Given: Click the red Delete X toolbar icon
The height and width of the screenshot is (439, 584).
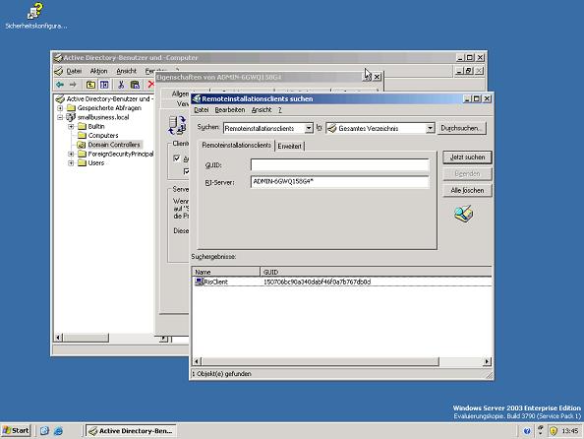Looking at the screenshot, I should pyautogui.click(x=150, y=85).
